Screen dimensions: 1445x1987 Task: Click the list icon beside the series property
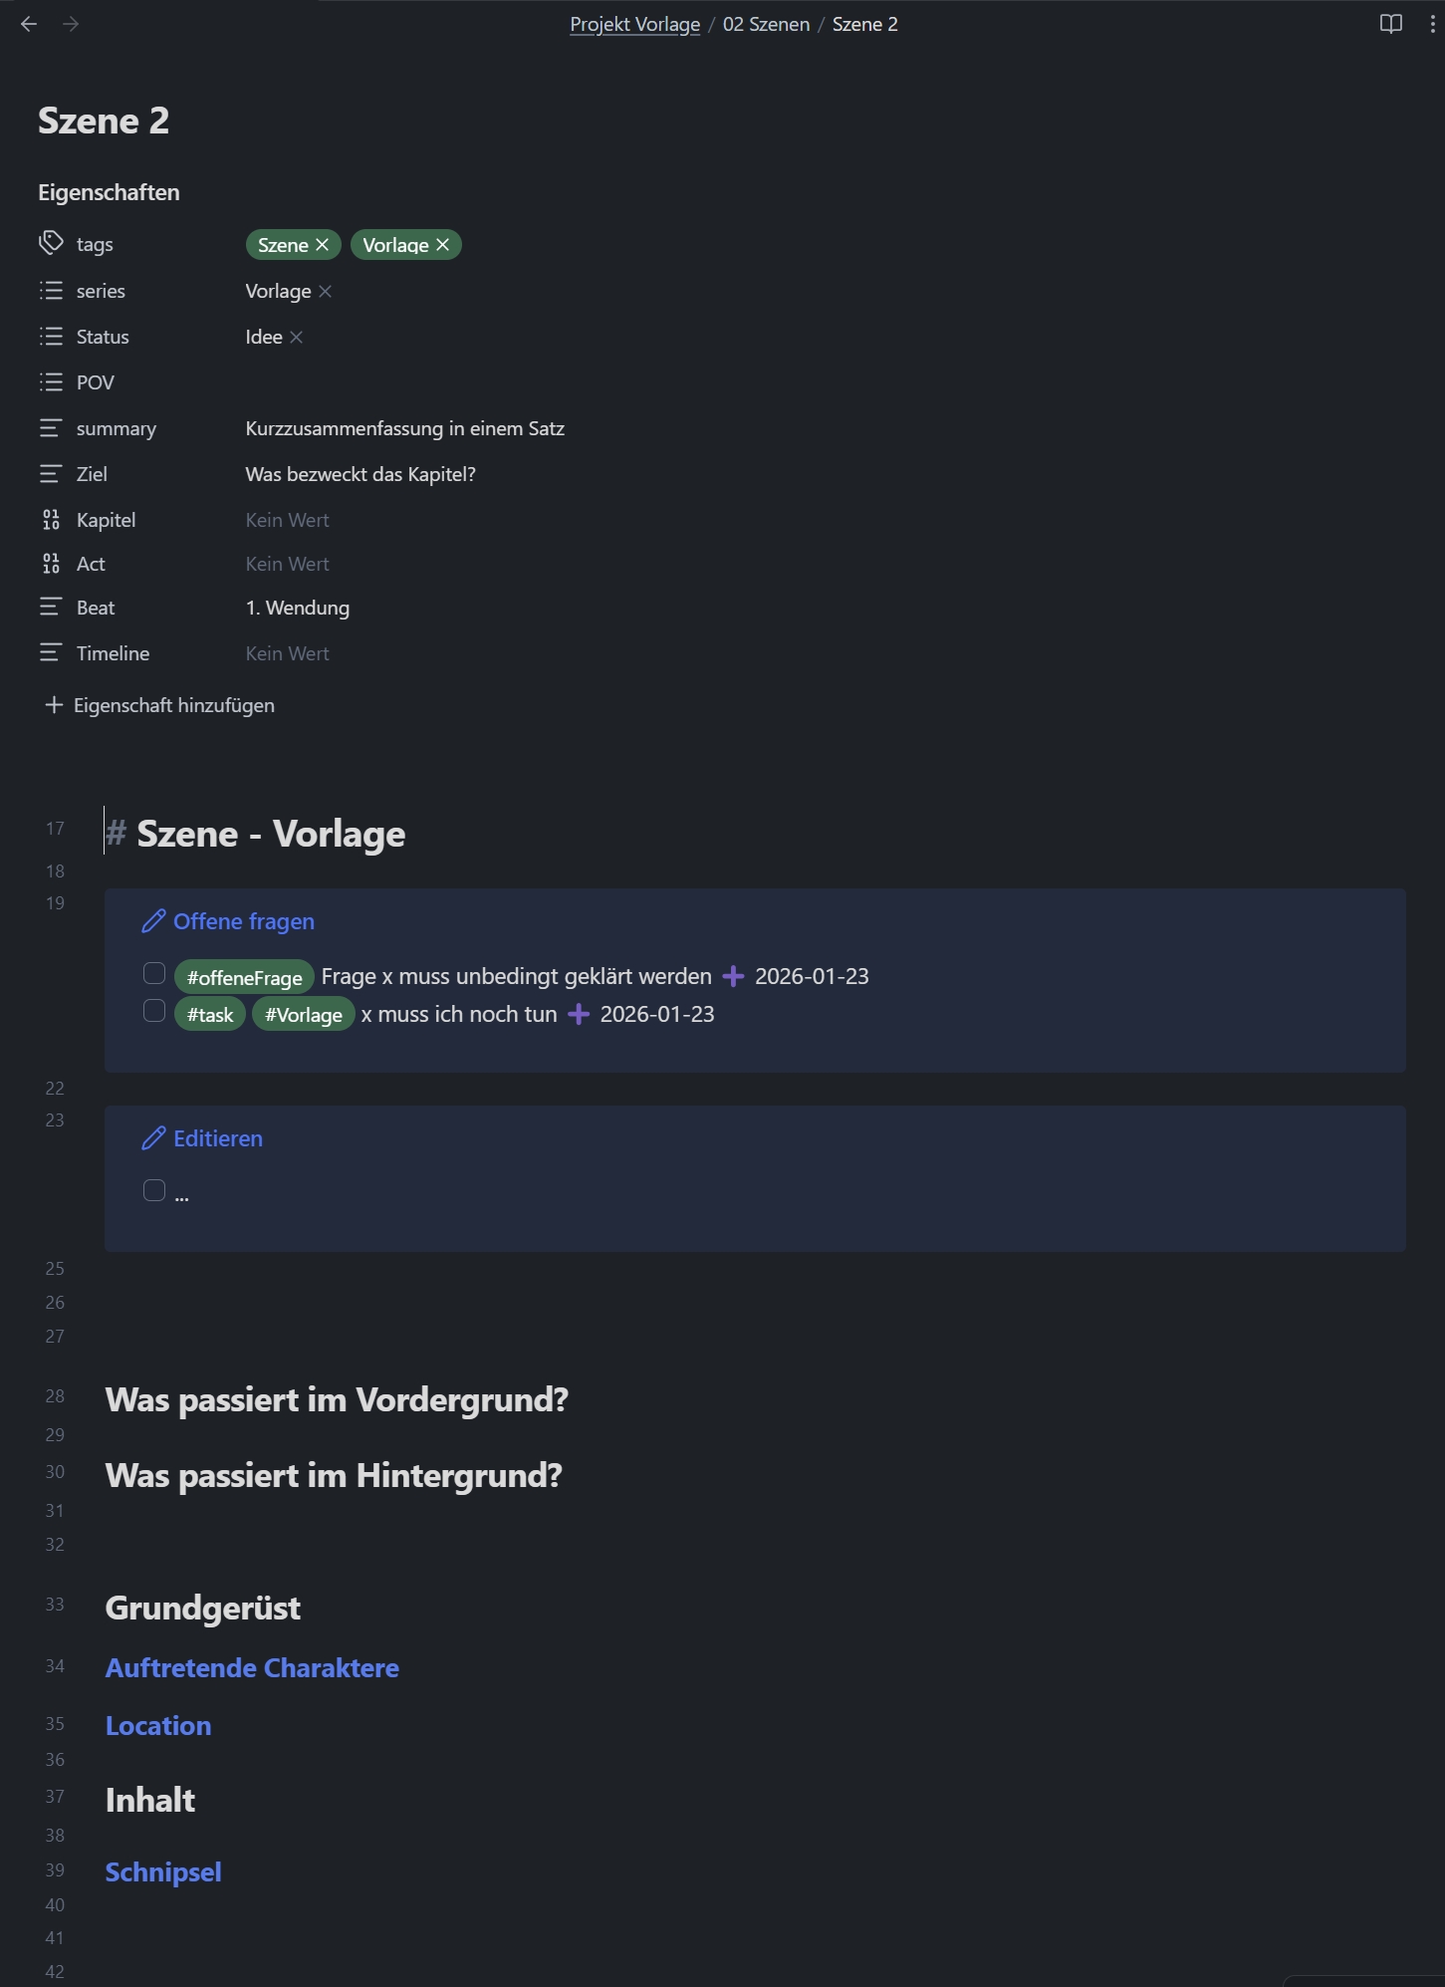click(x=51, y=290)
